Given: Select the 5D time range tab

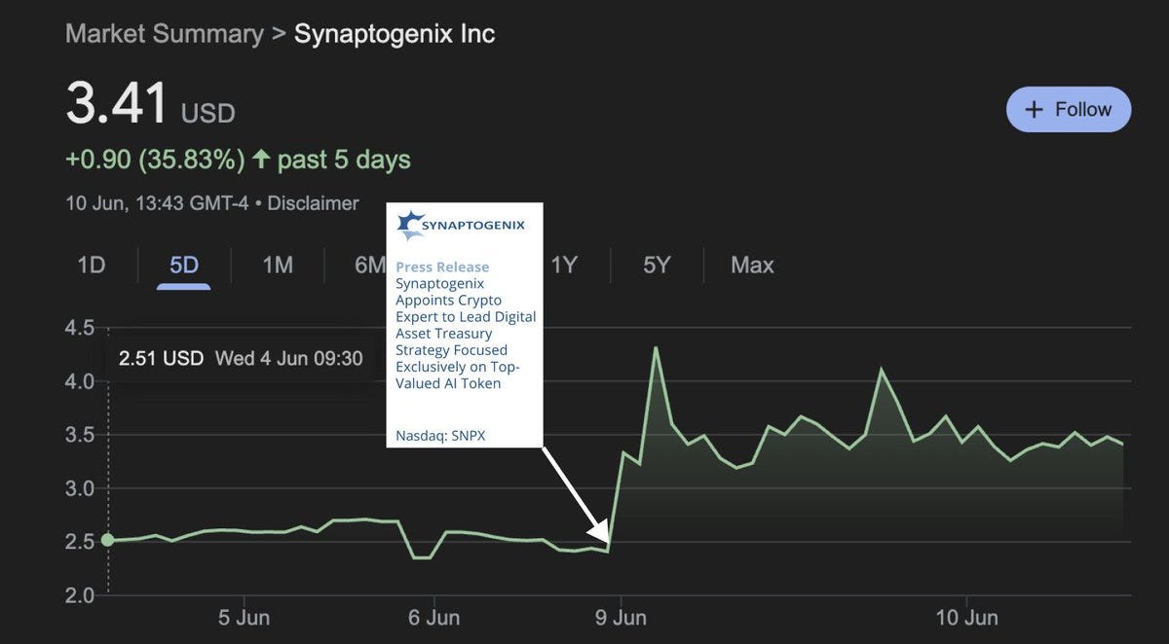Looking at the screenshot, I should pos(184,265).
